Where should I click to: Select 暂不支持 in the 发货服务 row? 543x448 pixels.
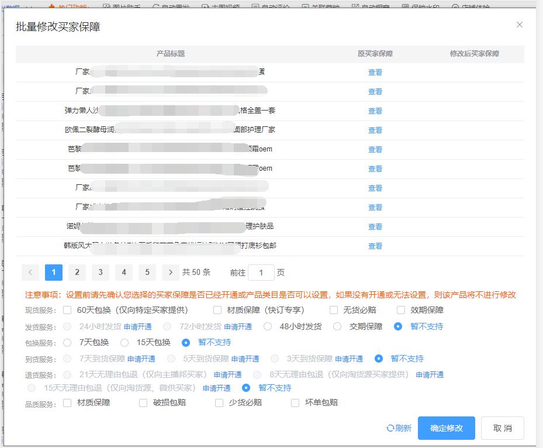pos(398,326)
